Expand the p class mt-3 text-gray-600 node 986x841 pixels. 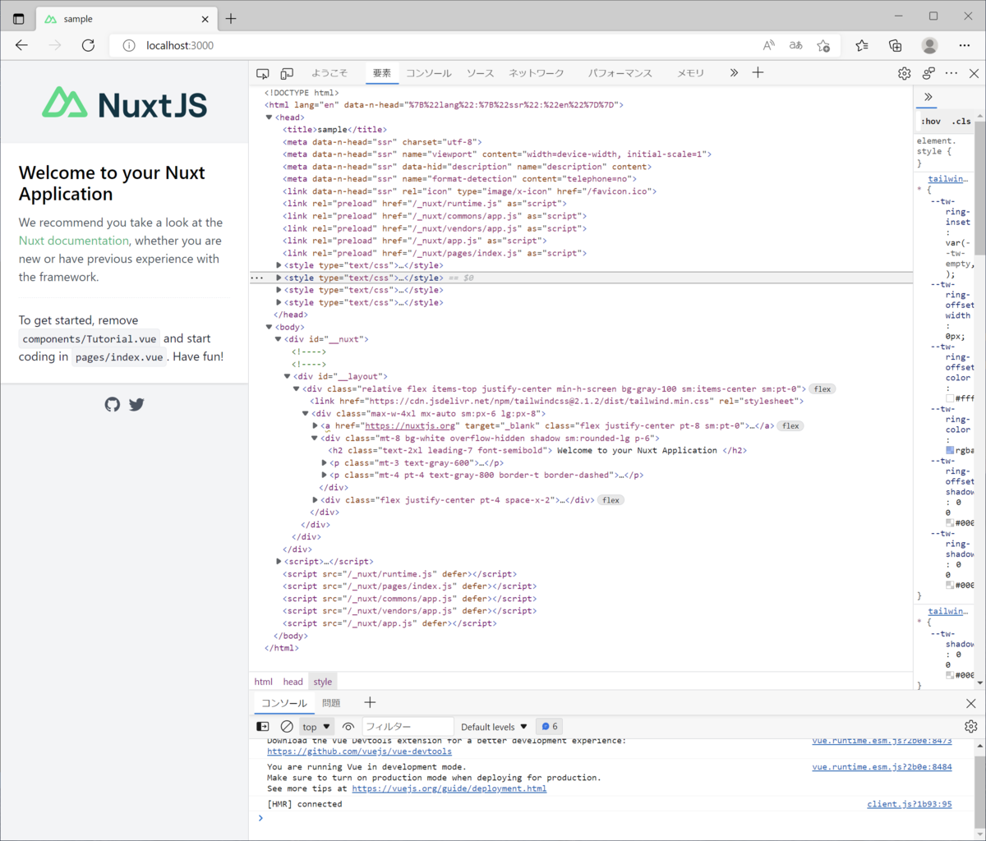click(x=325, y=463)
